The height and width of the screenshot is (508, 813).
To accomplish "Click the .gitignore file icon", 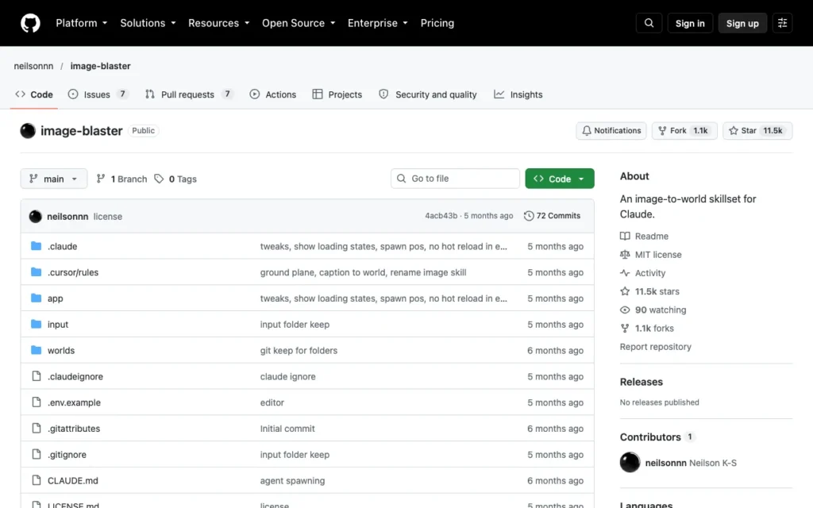I will [x=36, y=454].
